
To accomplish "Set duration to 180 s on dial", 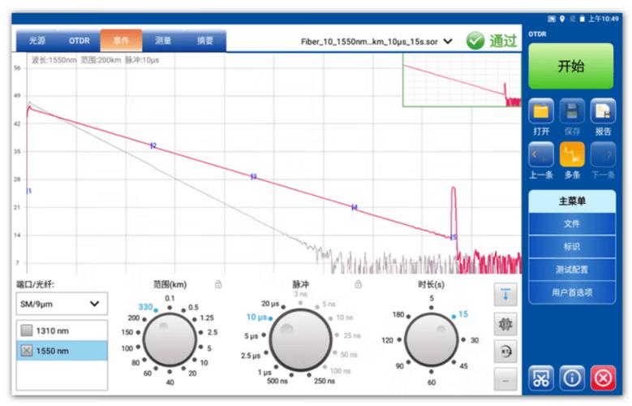I will [x=398, y=314].
